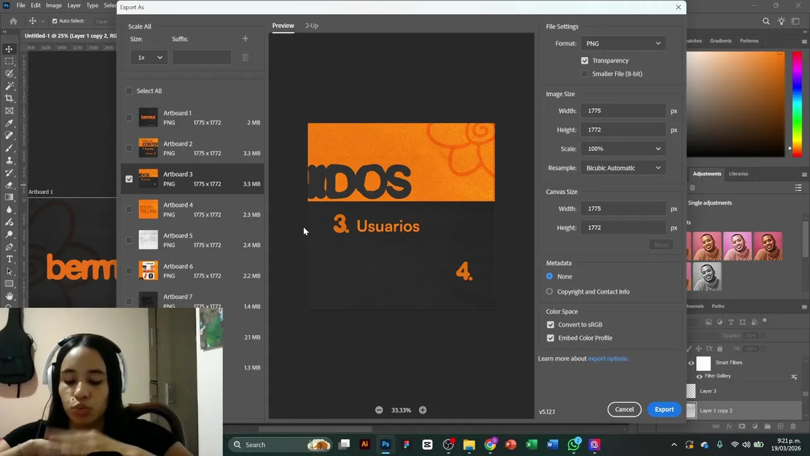Select the Magic Wand tool
The height and width of the screenshot is (456, 810).
9,86
